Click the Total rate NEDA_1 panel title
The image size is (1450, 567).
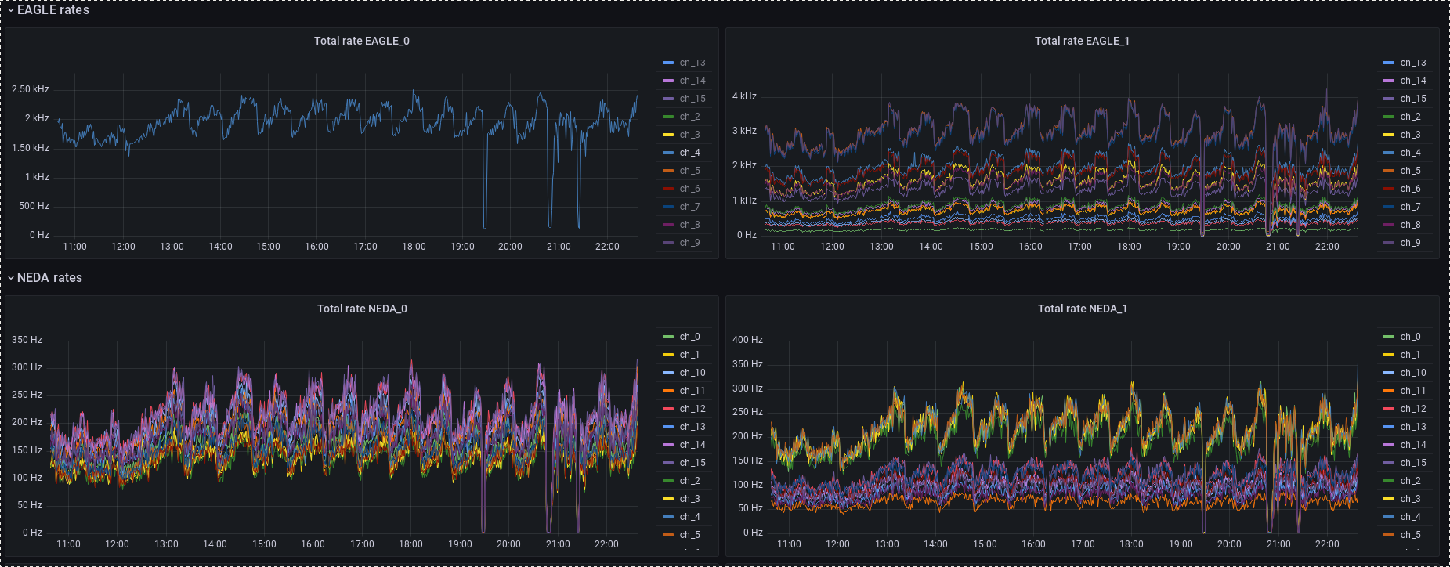click(1081, 309)
